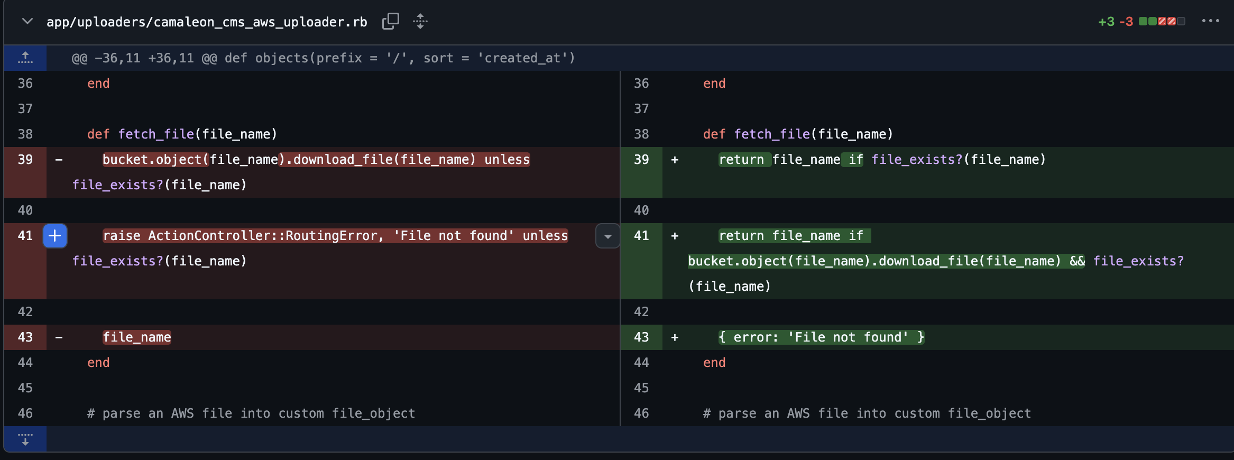1234x460 pixels.
Task: Click removed code 'raise ActionController::RoutingError'
Action: tap(240, 236)
